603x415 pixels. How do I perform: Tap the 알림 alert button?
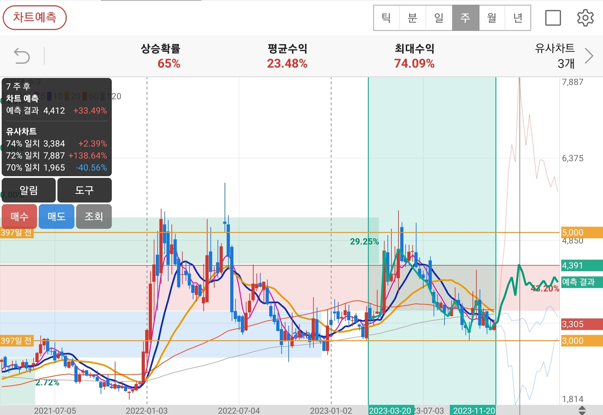[x=29, y=190]
